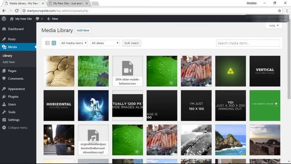The width and height of the screenshot is (291, 164).
Task: Select the black and white rock thumbnail
Action: pos(196,140)
